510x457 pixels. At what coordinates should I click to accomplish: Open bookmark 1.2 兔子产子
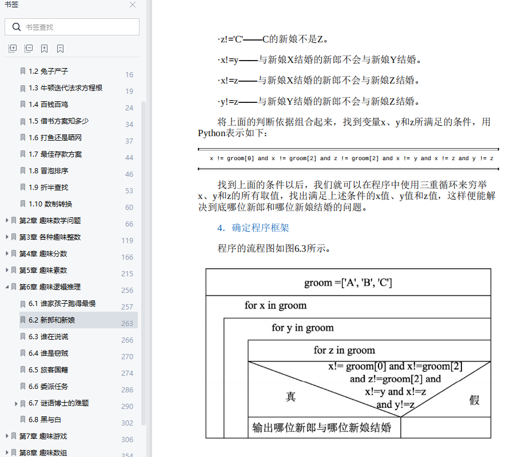(x=48, y=71)
